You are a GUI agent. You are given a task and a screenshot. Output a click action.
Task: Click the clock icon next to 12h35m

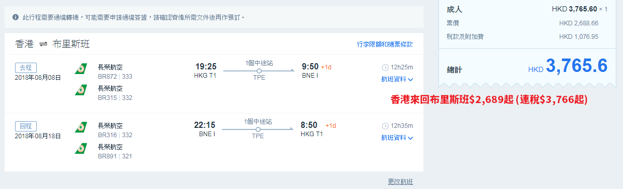pos(385,126)
